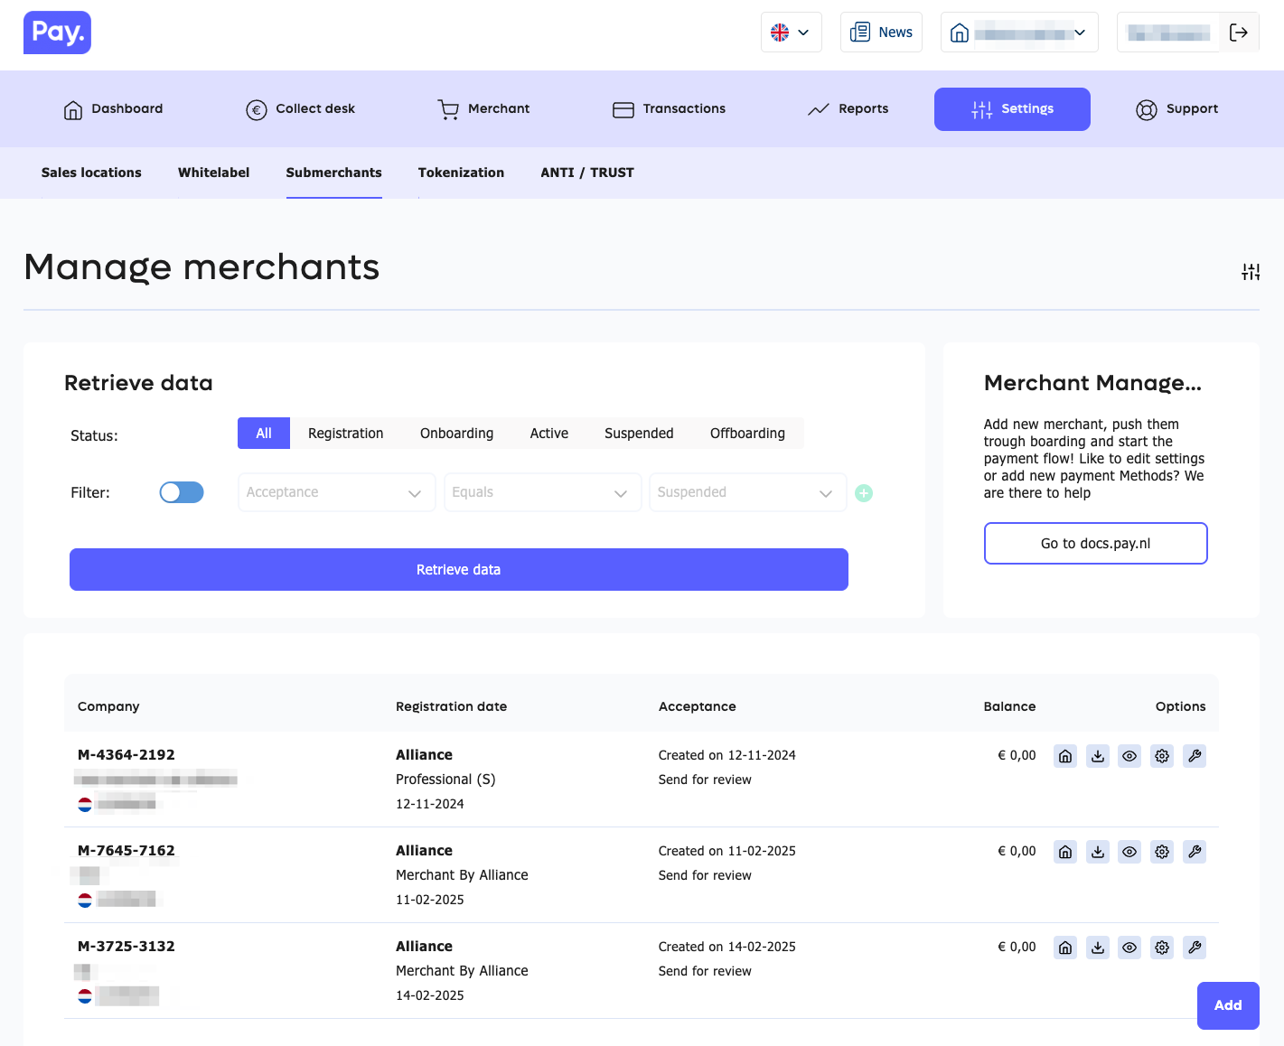This screenshot has height=1046, width=1284.
Task: Click the Retrieve data button
Action: (459, 570)
